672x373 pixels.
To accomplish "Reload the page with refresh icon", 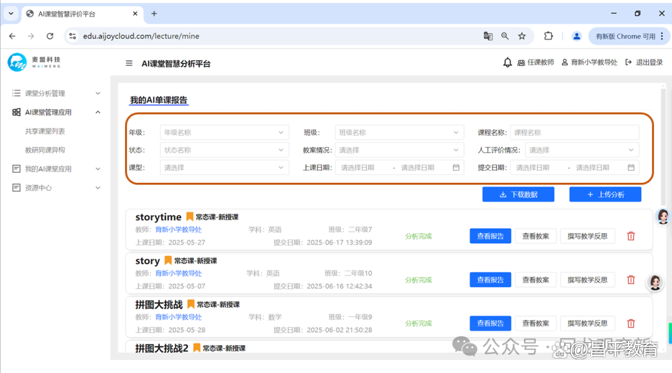I will point(50,36).
